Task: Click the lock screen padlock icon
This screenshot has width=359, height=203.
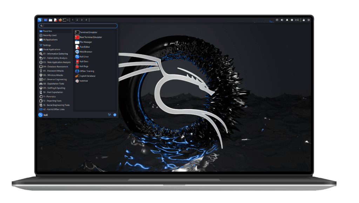Action: (x=304, y=20)
